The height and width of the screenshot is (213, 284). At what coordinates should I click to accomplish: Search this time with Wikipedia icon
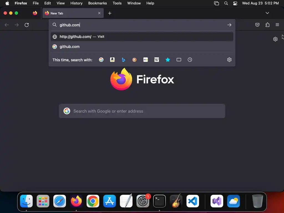coord(157,60)
